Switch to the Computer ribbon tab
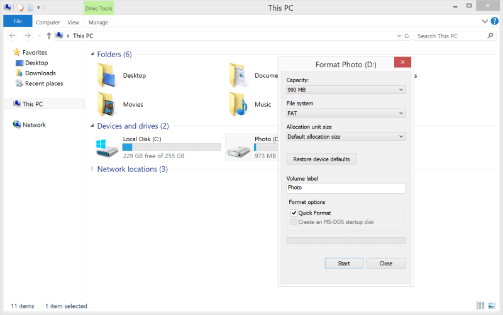The width and height of the screenshot is (503, 315). pos(48,23)
